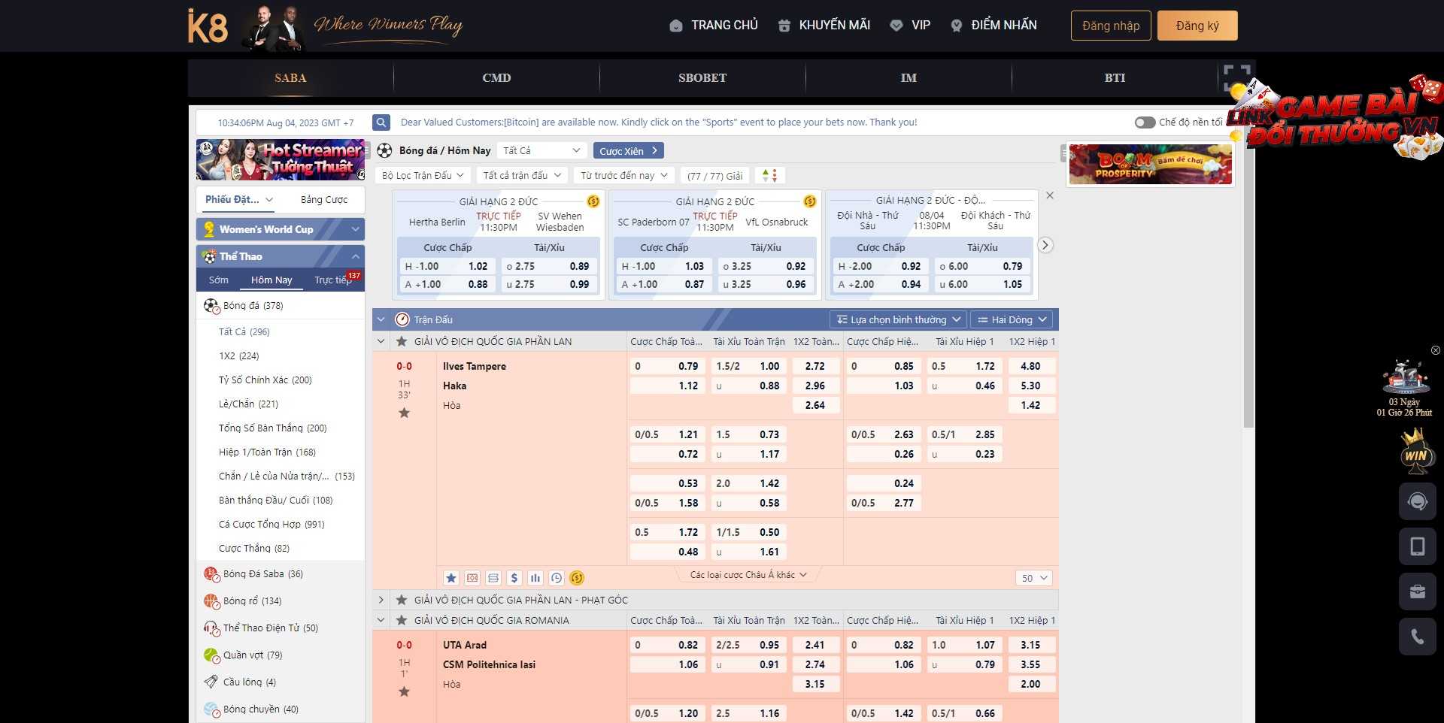Open customer support headset icon
Image resolution: width=1444 pixels, height=723 pixels.
pyautogui.click(x=1418, y=501)
